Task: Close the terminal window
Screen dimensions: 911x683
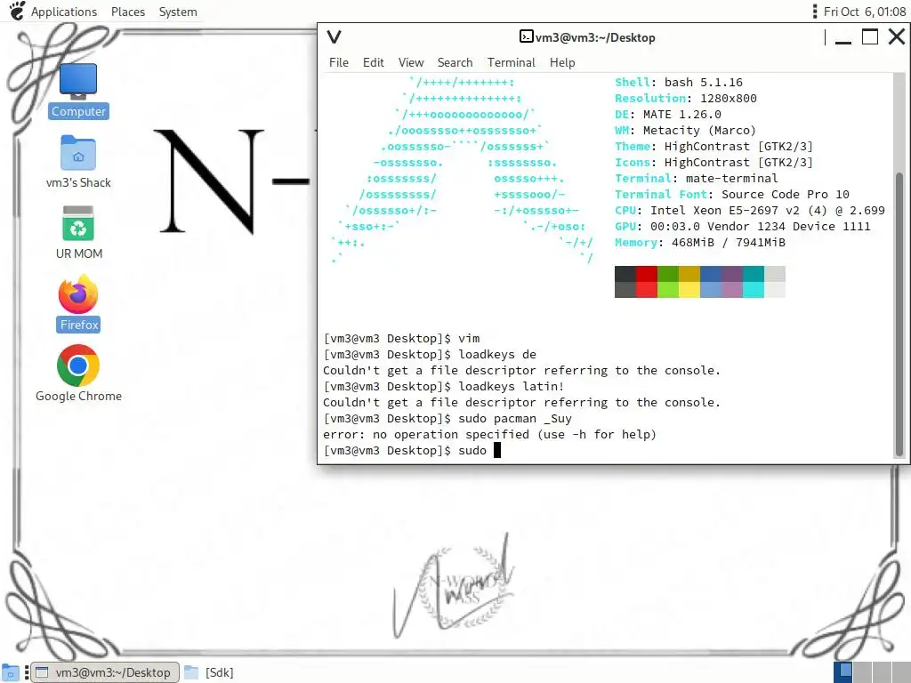Action: coord(897,37)
